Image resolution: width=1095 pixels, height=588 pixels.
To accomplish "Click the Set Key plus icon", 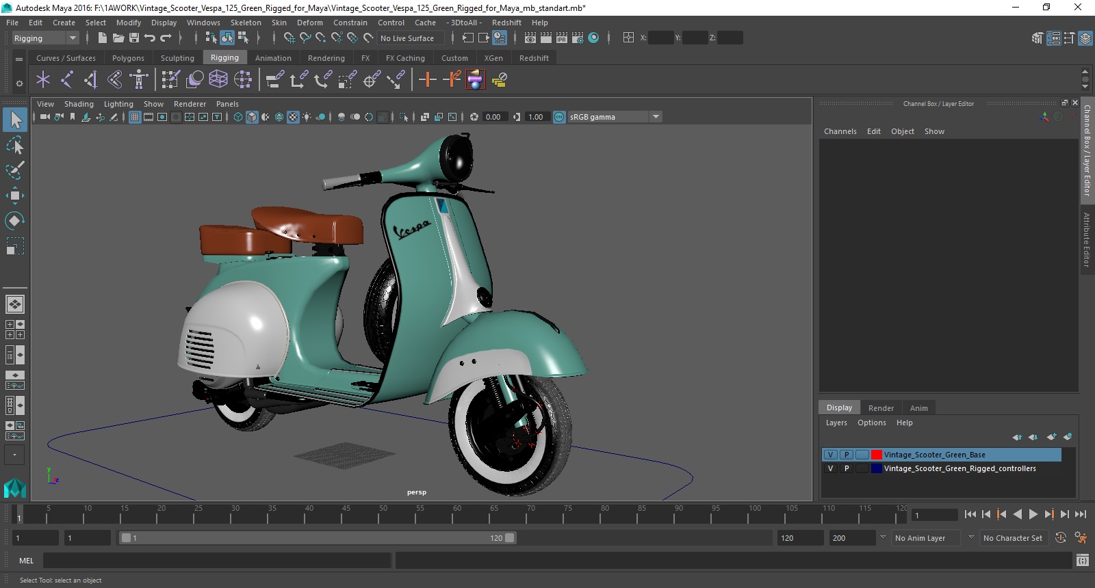I will tap(428, 80).
